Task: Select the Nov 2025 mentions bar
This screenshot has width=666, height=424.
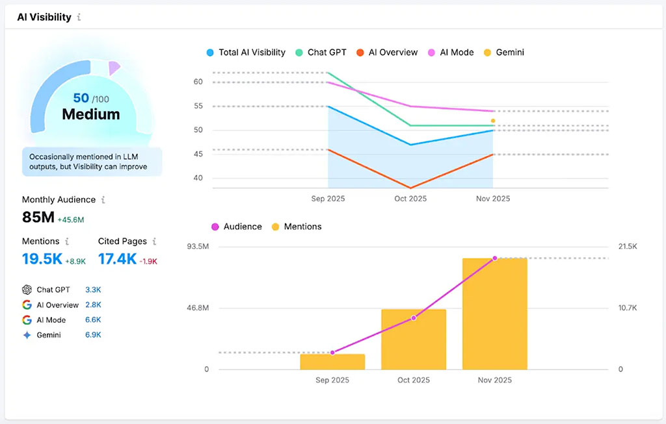Action: (494, 312)
